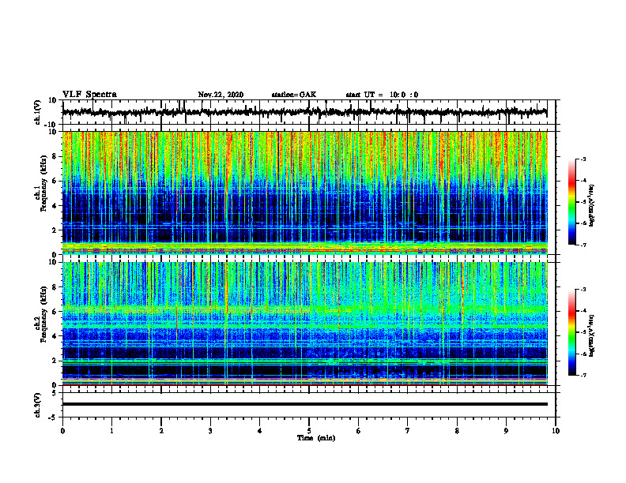
Task: Click the ch.1 spectrogram color scale bar
Action: (572, 202)
